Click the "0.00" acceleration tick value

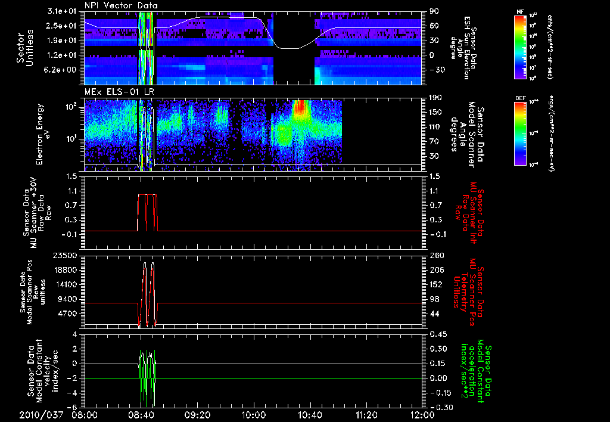pos(438,378)
